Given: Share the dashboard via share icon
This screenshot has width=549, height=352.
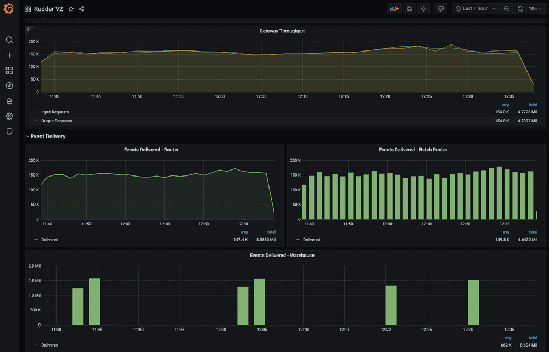Looking at the screenshot, I should [81, 9].
